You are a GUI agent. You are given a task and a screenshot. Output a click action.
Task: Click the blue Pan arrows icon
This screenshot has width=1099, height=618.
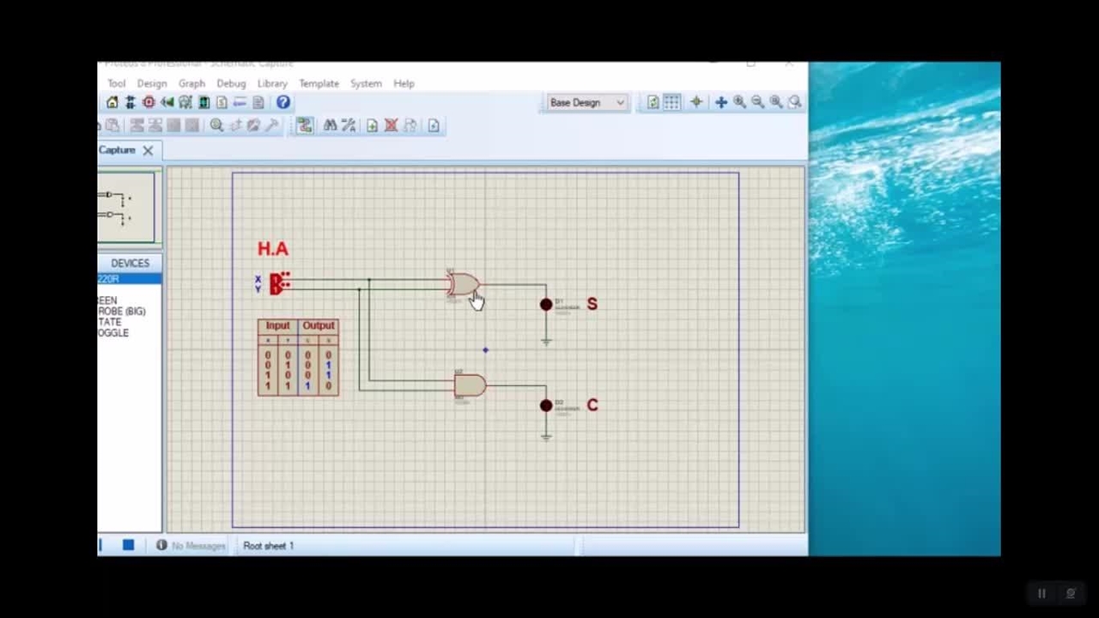721,102
